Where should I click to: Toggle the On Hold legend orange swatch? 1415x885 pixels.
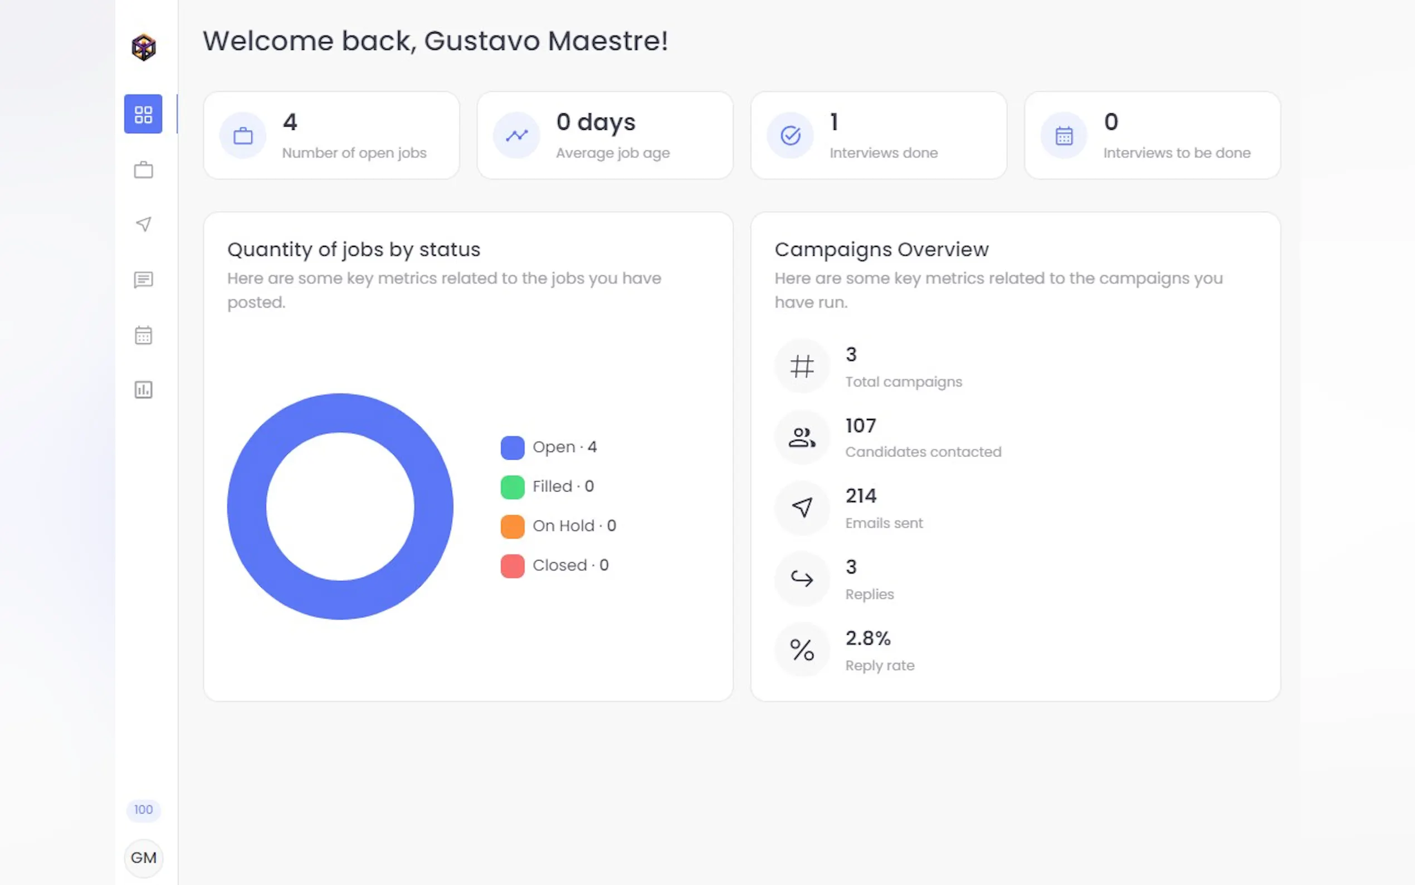[513, 526]
